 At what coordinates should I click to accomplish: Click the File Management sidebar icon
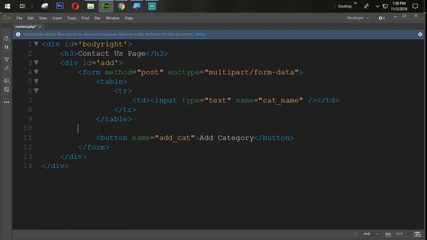click(7, 47)
